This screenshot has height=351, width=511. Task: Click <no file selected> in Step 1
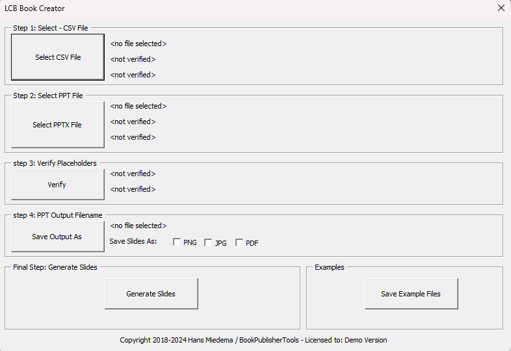(138, 44)
